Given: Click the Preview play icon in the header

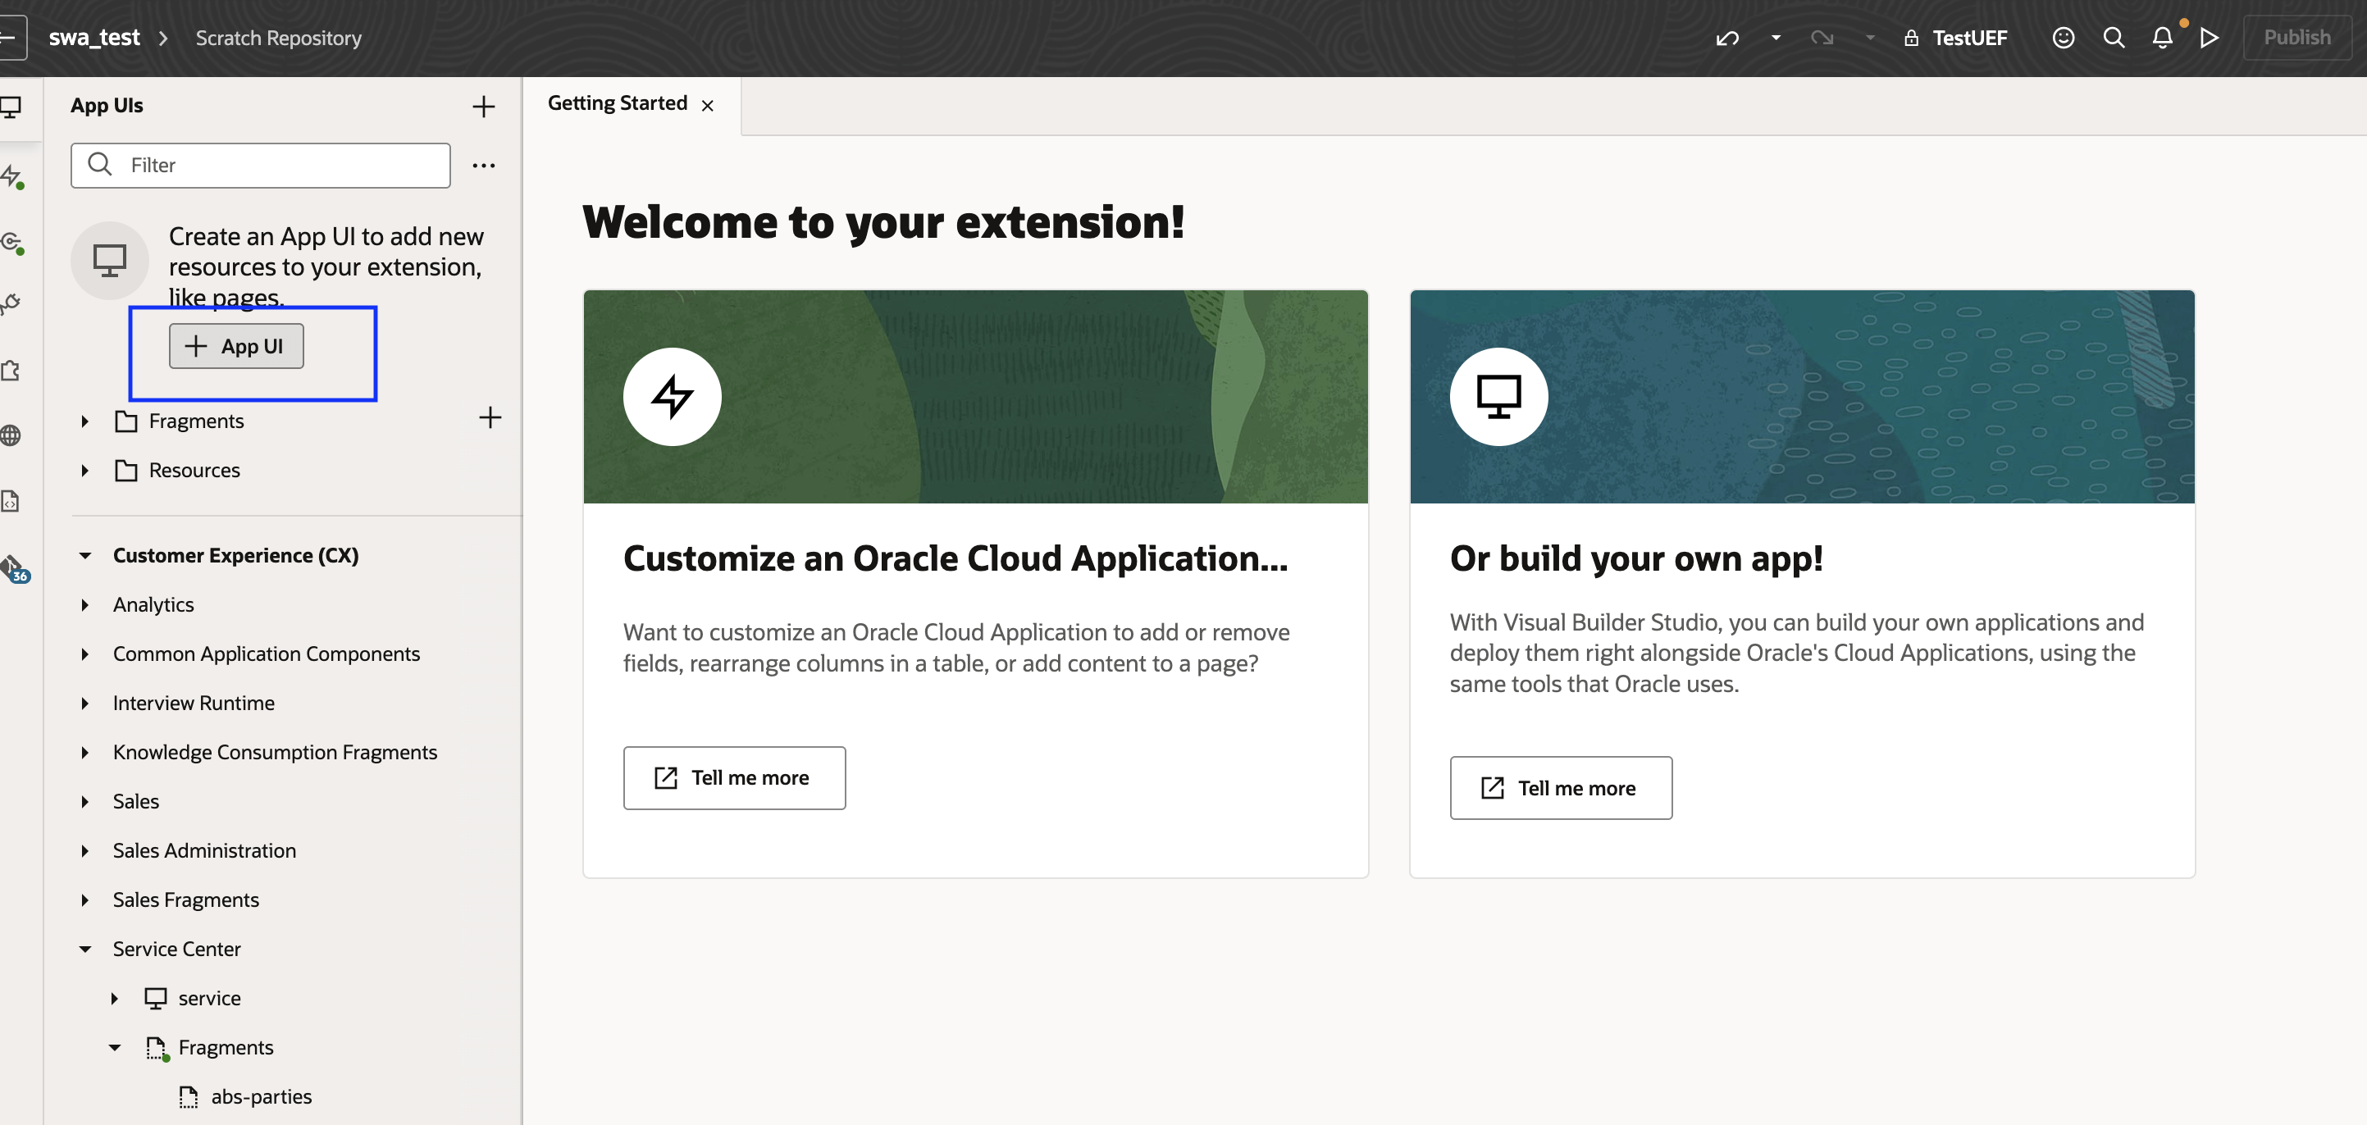Looking at the screenshot, I should (2210, 38).
